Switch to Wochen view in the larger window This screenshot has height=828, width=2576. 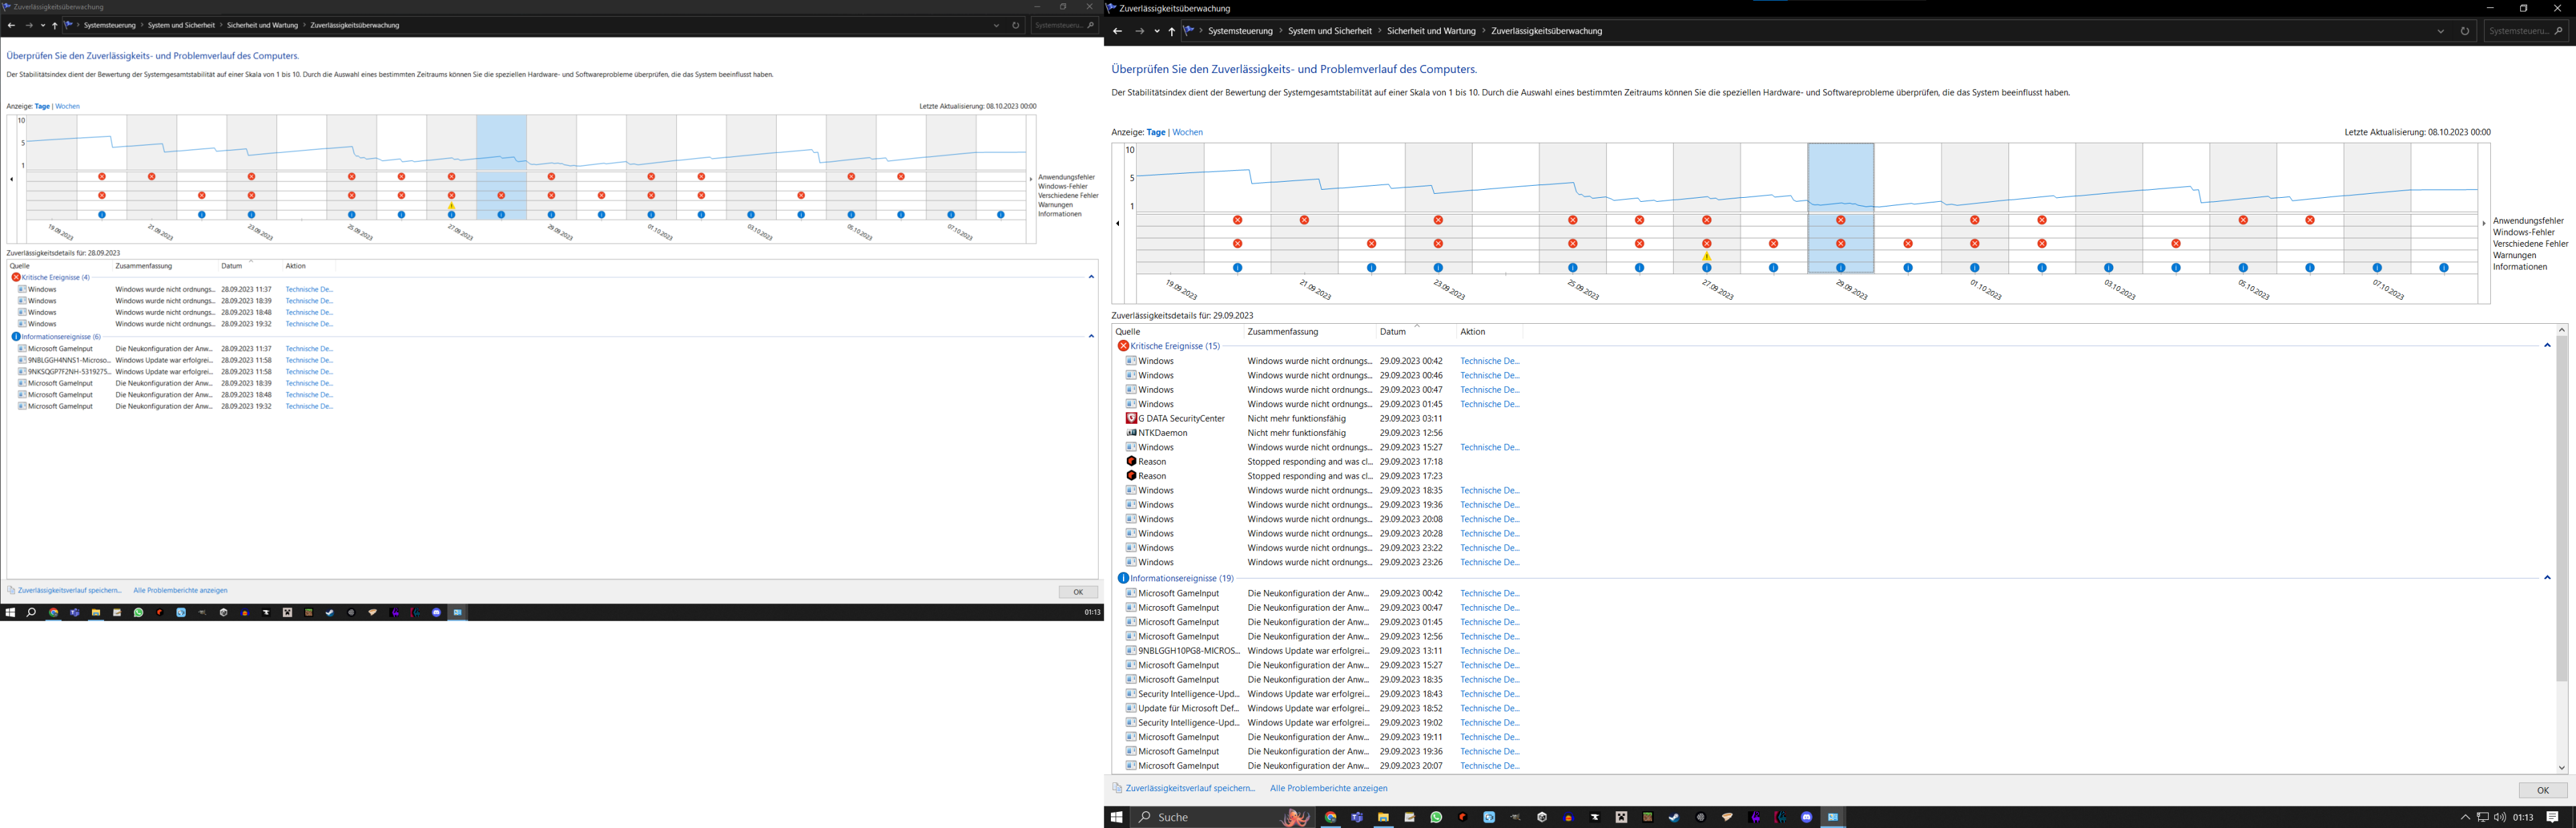coord(1187,132)
